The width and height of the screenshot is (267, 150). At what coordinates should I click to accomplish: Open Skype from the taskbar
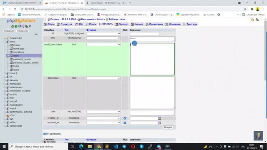point(141,146)
